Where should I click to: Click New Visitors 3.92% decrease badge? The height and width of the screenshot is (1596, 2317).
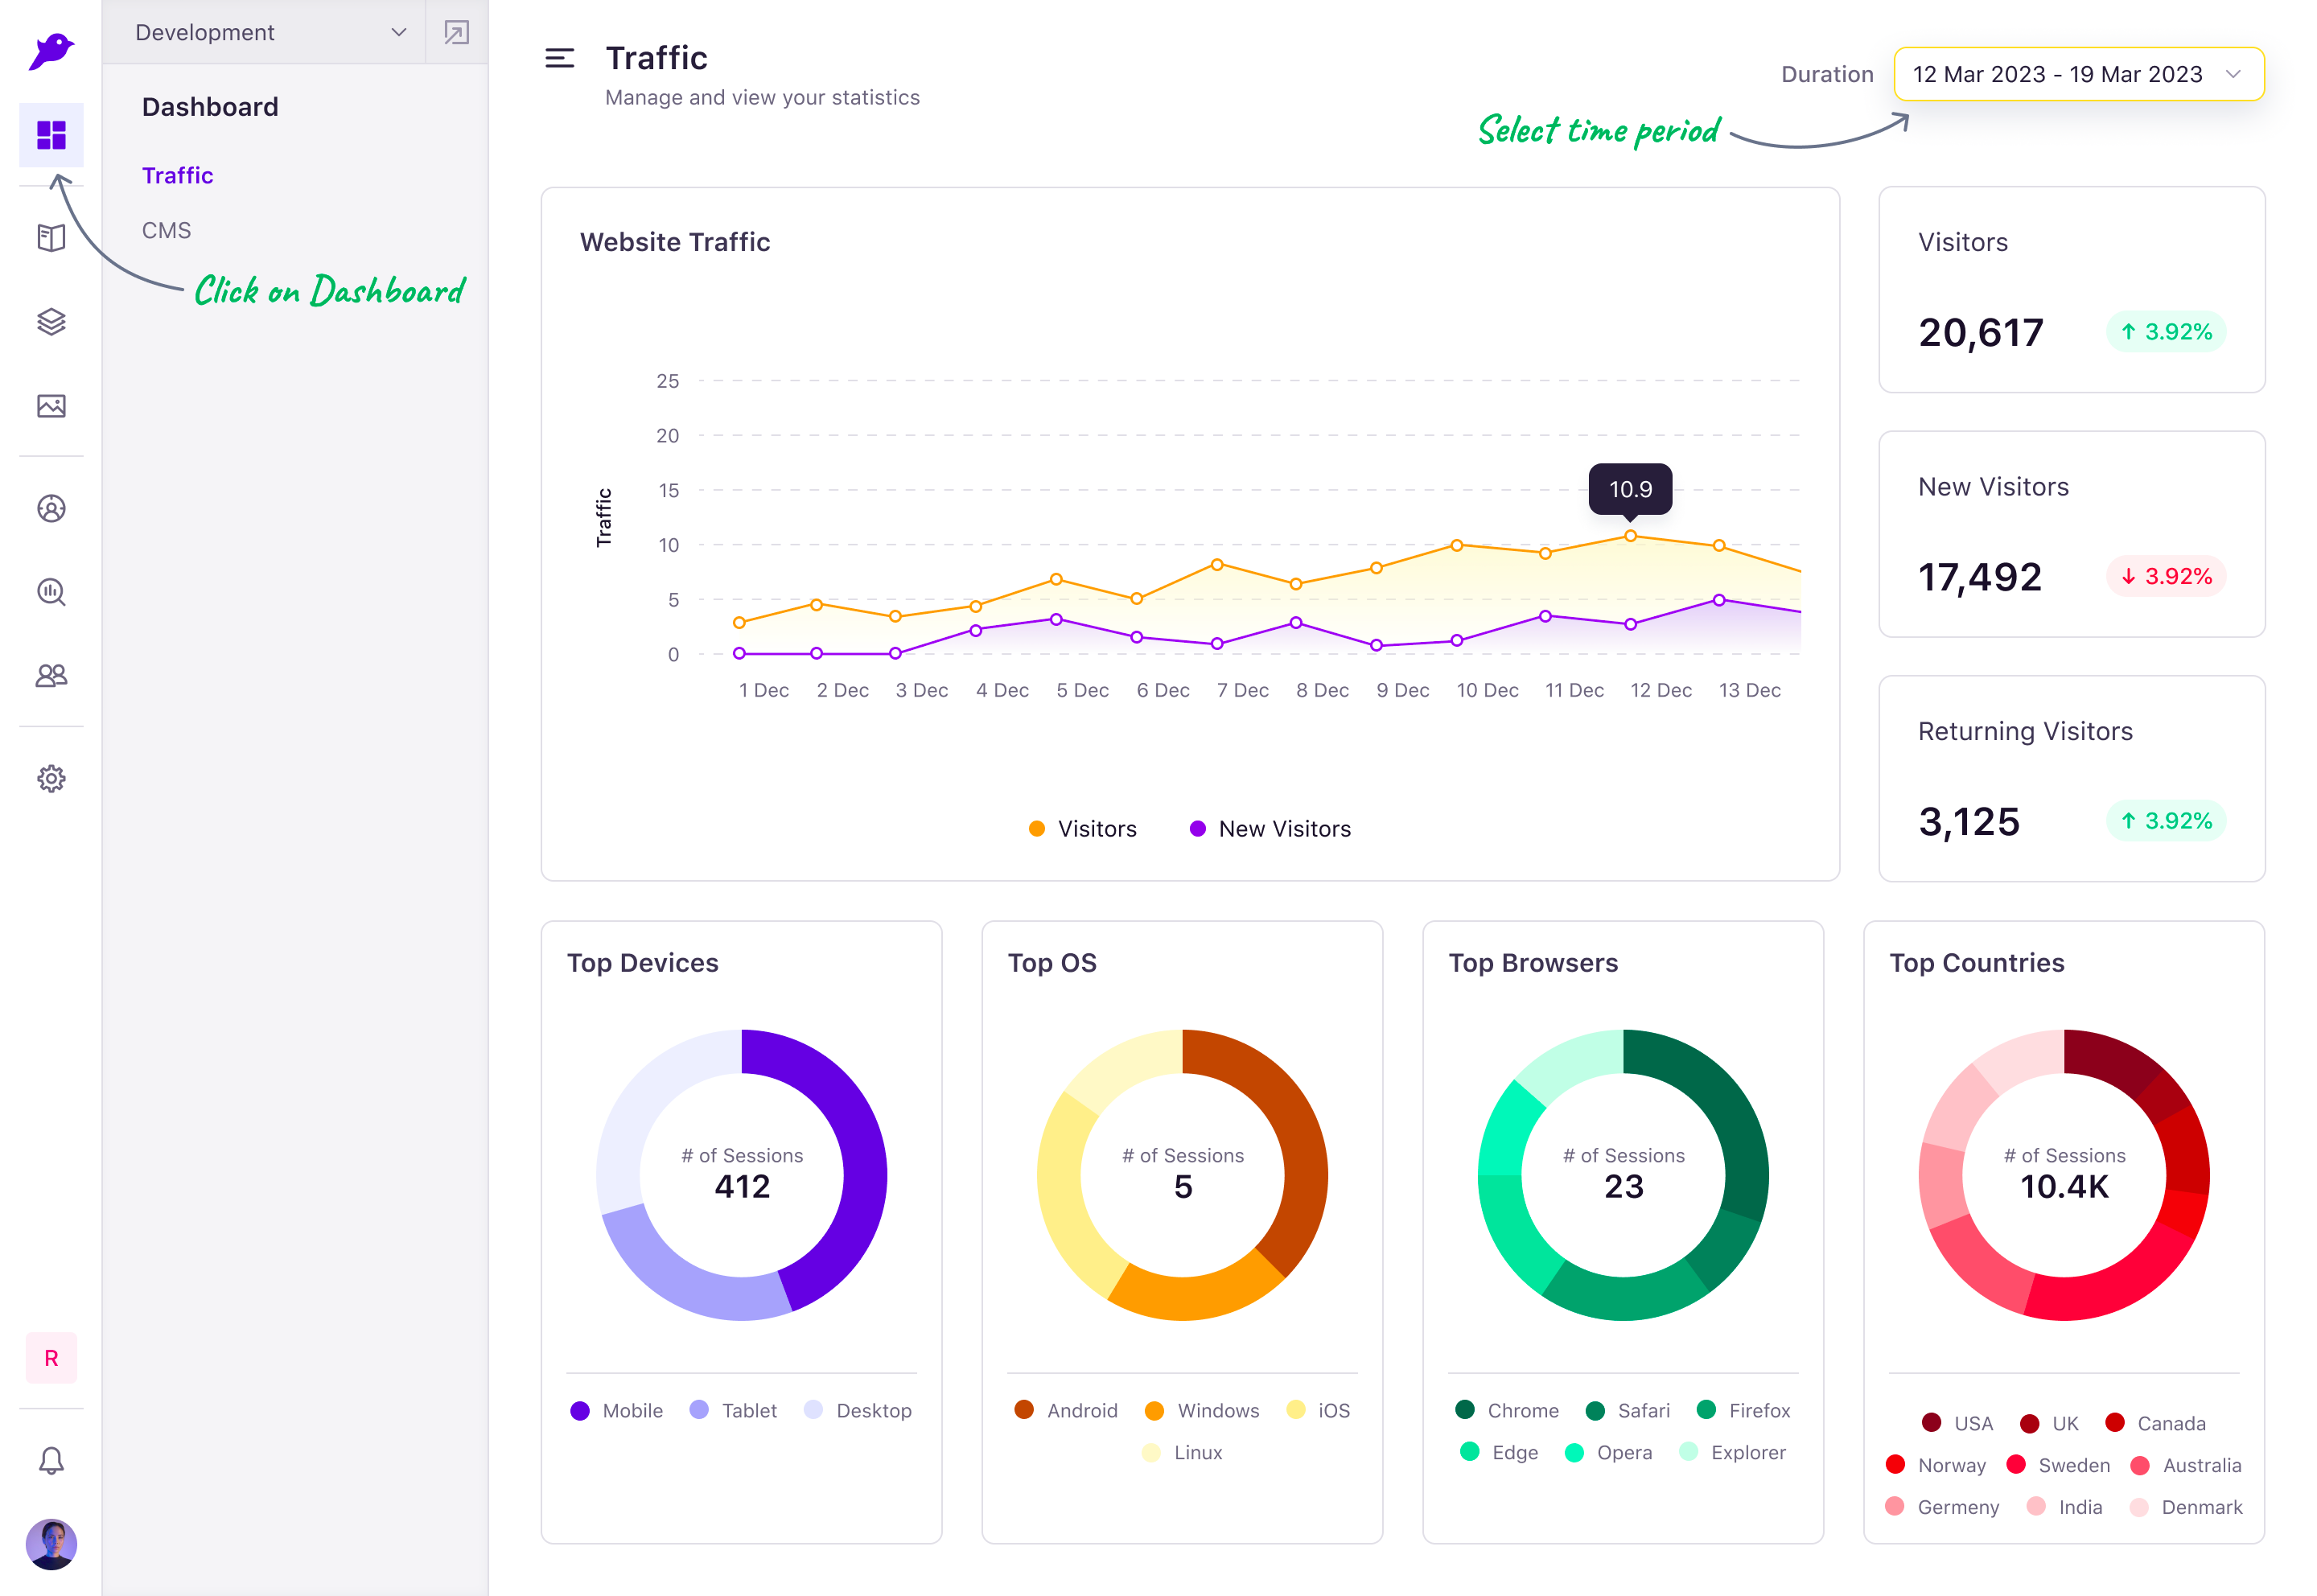pos(2166,576)
